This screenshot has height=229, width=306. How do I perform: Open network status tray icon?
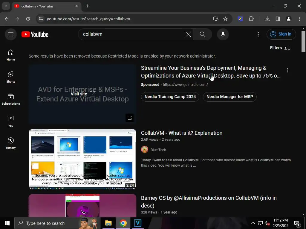pos(260,223)
